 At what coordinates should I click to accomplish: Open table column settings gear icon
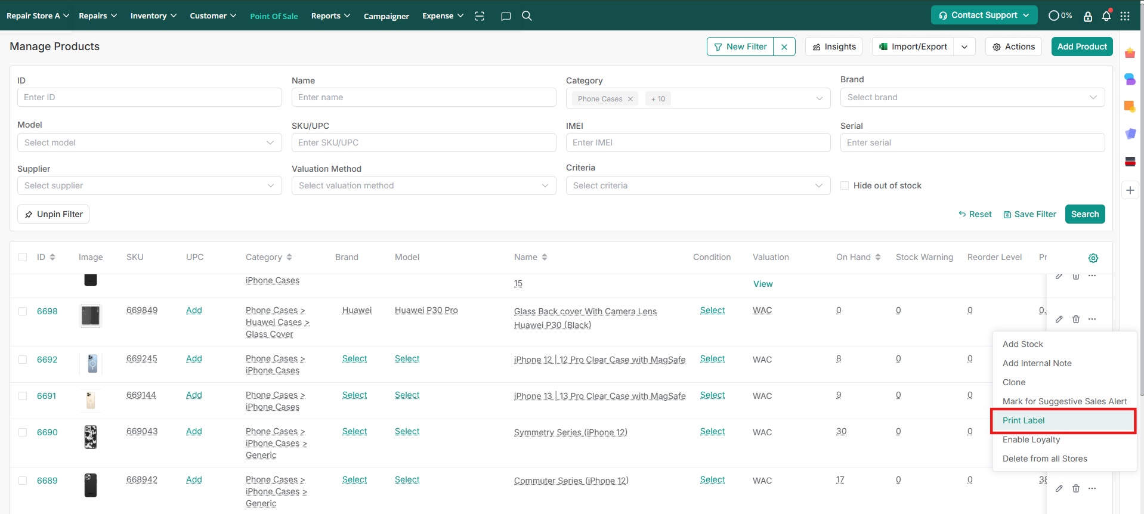pos(1093,258)
